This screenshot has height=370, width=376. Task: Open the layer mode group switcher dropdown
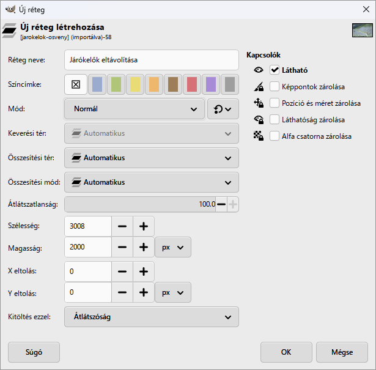tap(223, 109)
